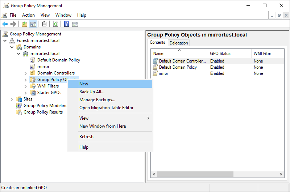The image size is (290, 192).
Task: Click the Group Policy Results icon
Action: point(19,112)
